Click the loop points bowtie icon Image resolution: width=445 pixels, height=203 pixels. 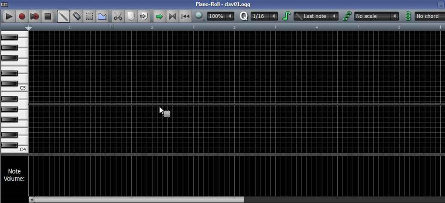click(172, 16)
